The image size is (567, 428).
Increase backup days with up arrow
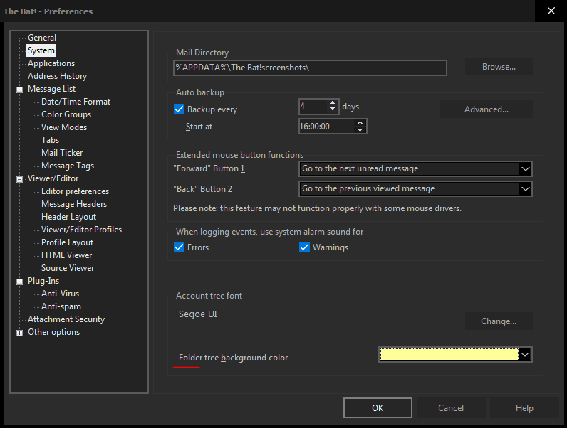click(333, 103)
